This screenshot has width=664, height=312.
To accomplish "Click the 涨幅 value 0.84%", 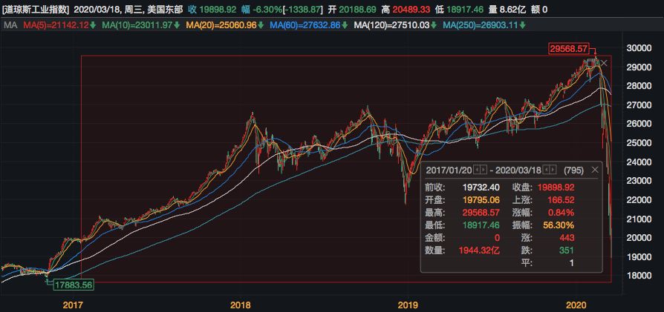I will pyautogui.click(x=562, y=213).
